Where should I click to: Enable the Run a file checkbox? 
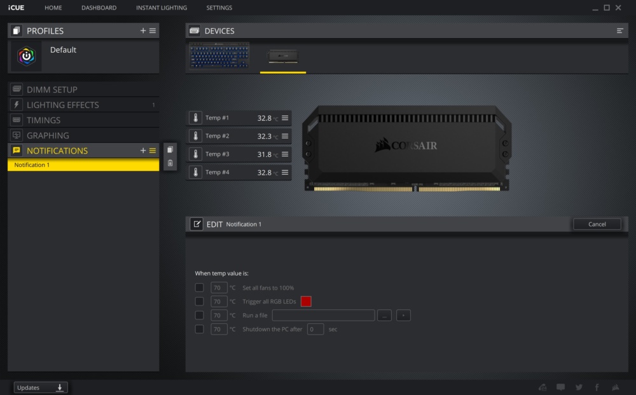coord(199,315)
